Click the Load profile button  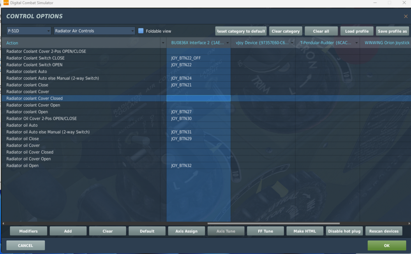pos(357,31)
